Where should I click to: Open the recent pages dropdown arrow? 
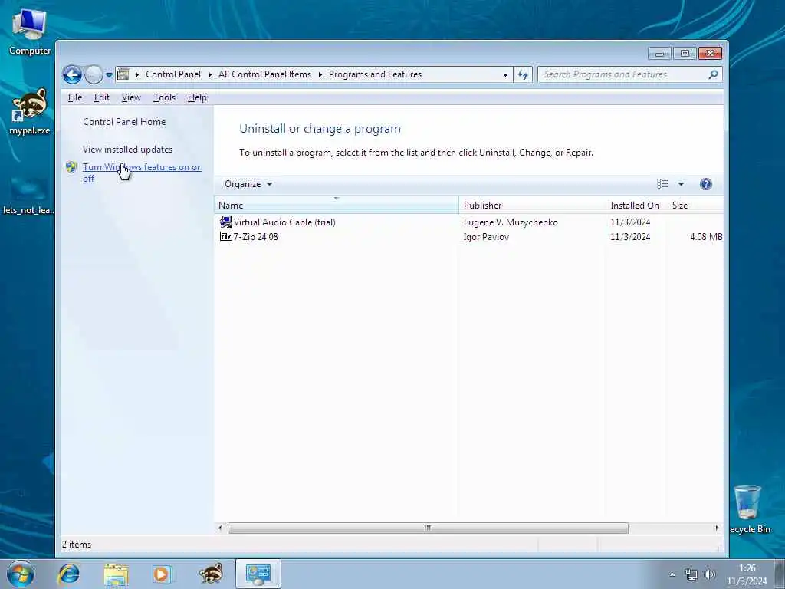109,75
